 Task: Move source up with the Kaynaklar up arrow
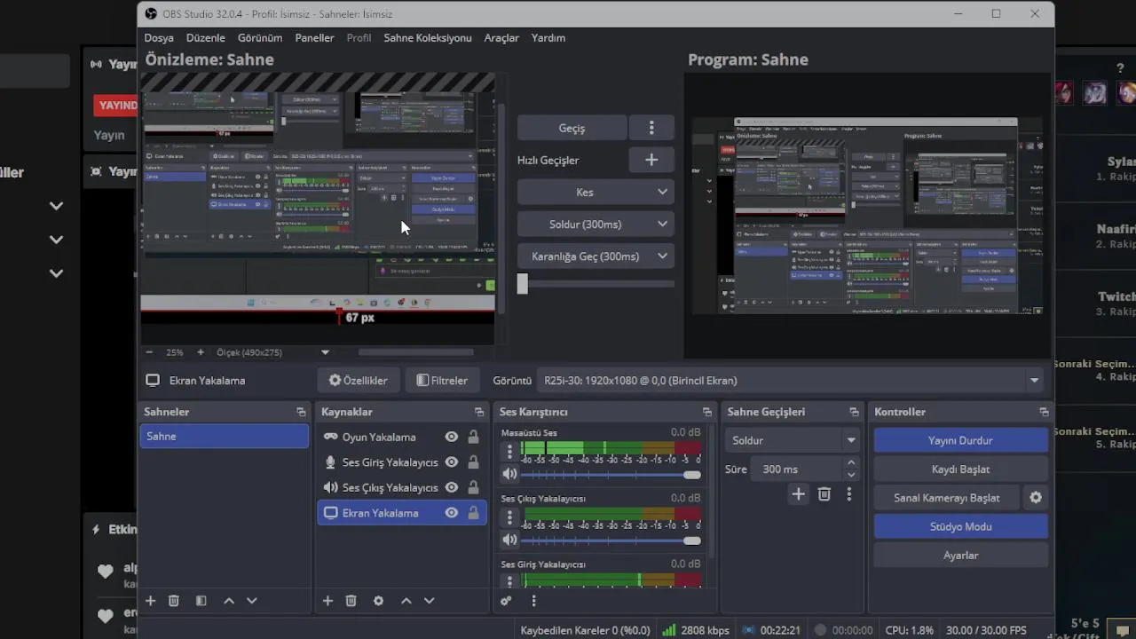(406, 601)
